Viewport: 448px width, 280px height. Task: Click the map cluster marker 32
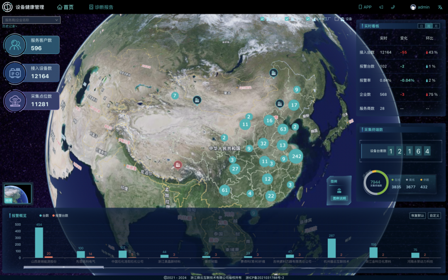click(x=263, y=144)
